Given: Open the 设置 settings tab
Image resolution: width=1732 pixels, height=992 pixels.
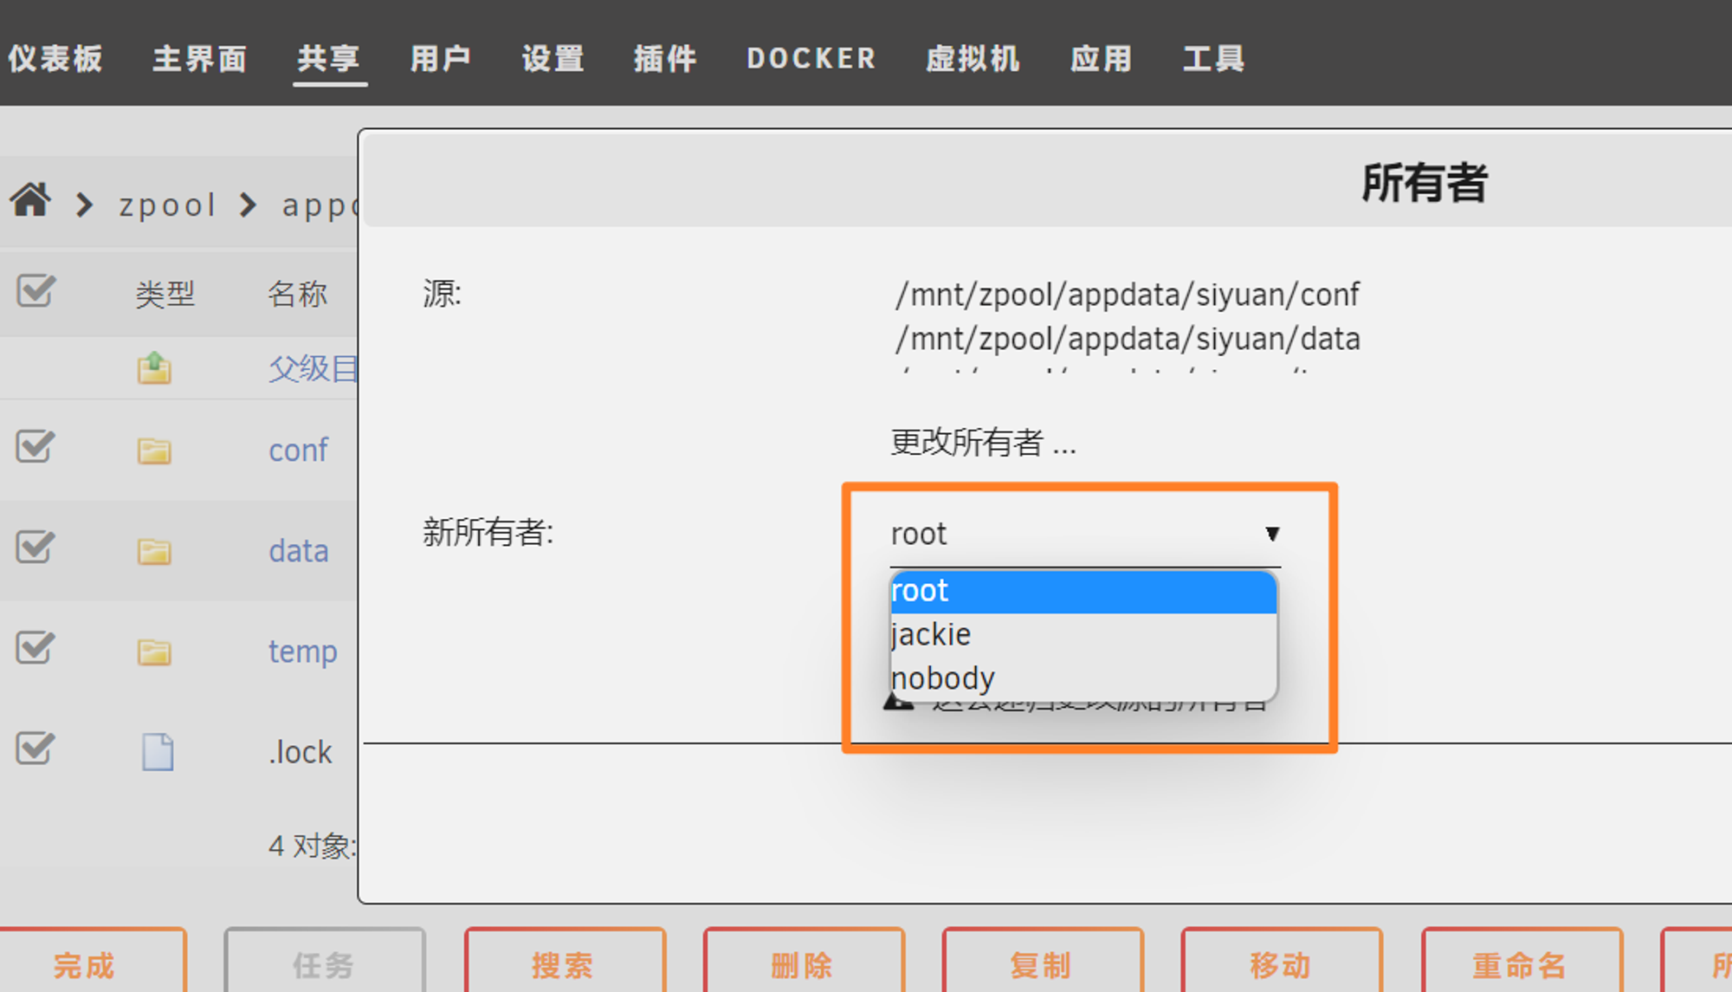Looking at the screenshot, I should [x=553, y=58].
